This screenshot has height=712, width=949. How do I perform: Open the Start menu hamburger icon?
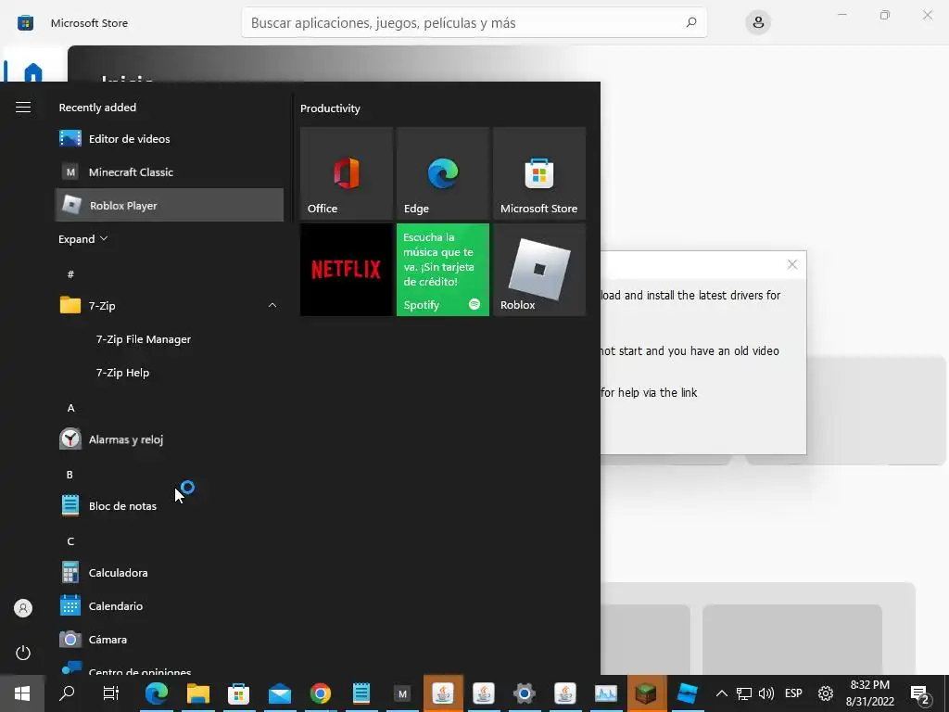tap(23, 108)
